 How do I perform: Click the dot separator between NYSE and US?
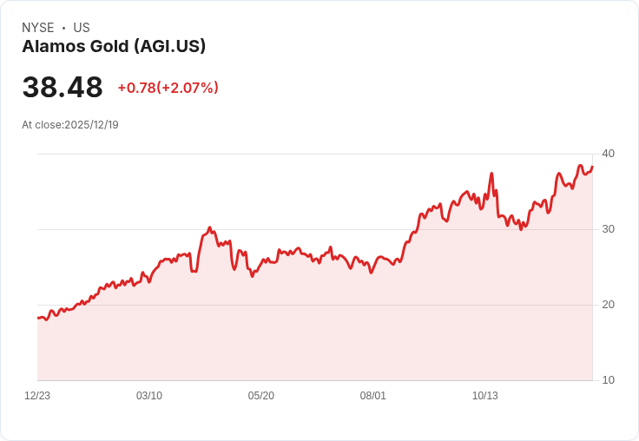point(63,28)
